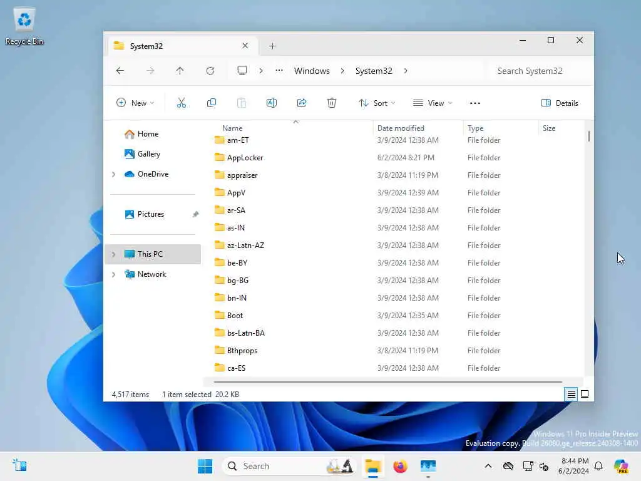Viewport: 641px width, 481px height.
Task: Click the Paste clipboard icon
Action: [x=242, y=103]
